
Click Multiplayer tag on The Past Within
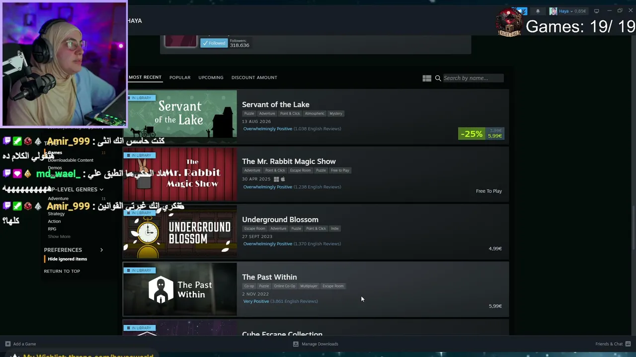click(x=309, y=286)
